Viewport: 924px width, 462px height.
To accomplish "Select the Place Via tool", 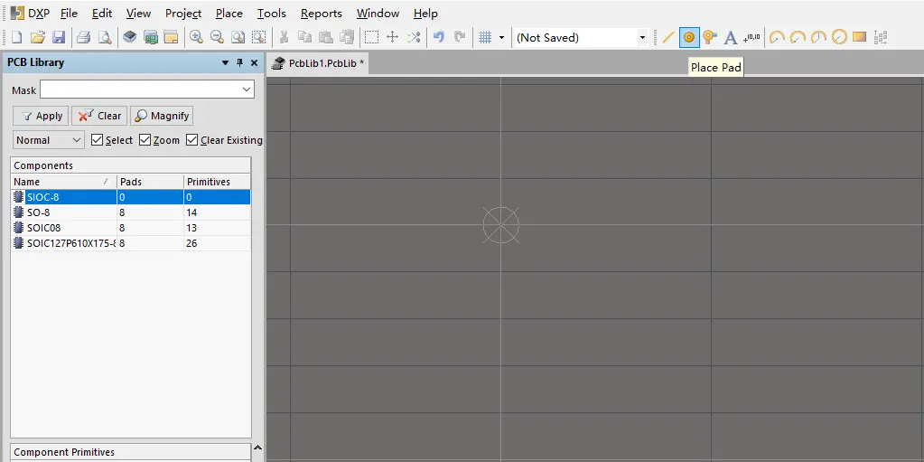I will point(709,37).
